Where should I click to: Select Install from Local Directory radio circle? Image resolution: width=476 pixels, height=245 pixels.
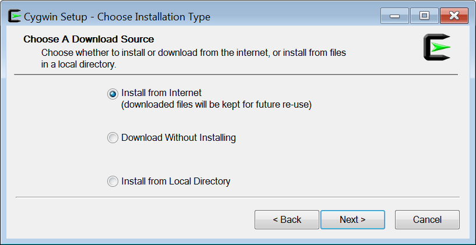point(112,182)
